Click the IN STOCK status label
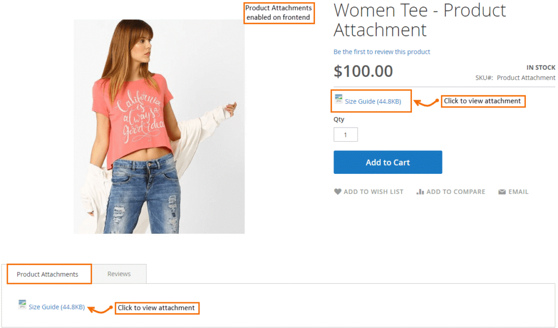558x328 pixels. 541,67
